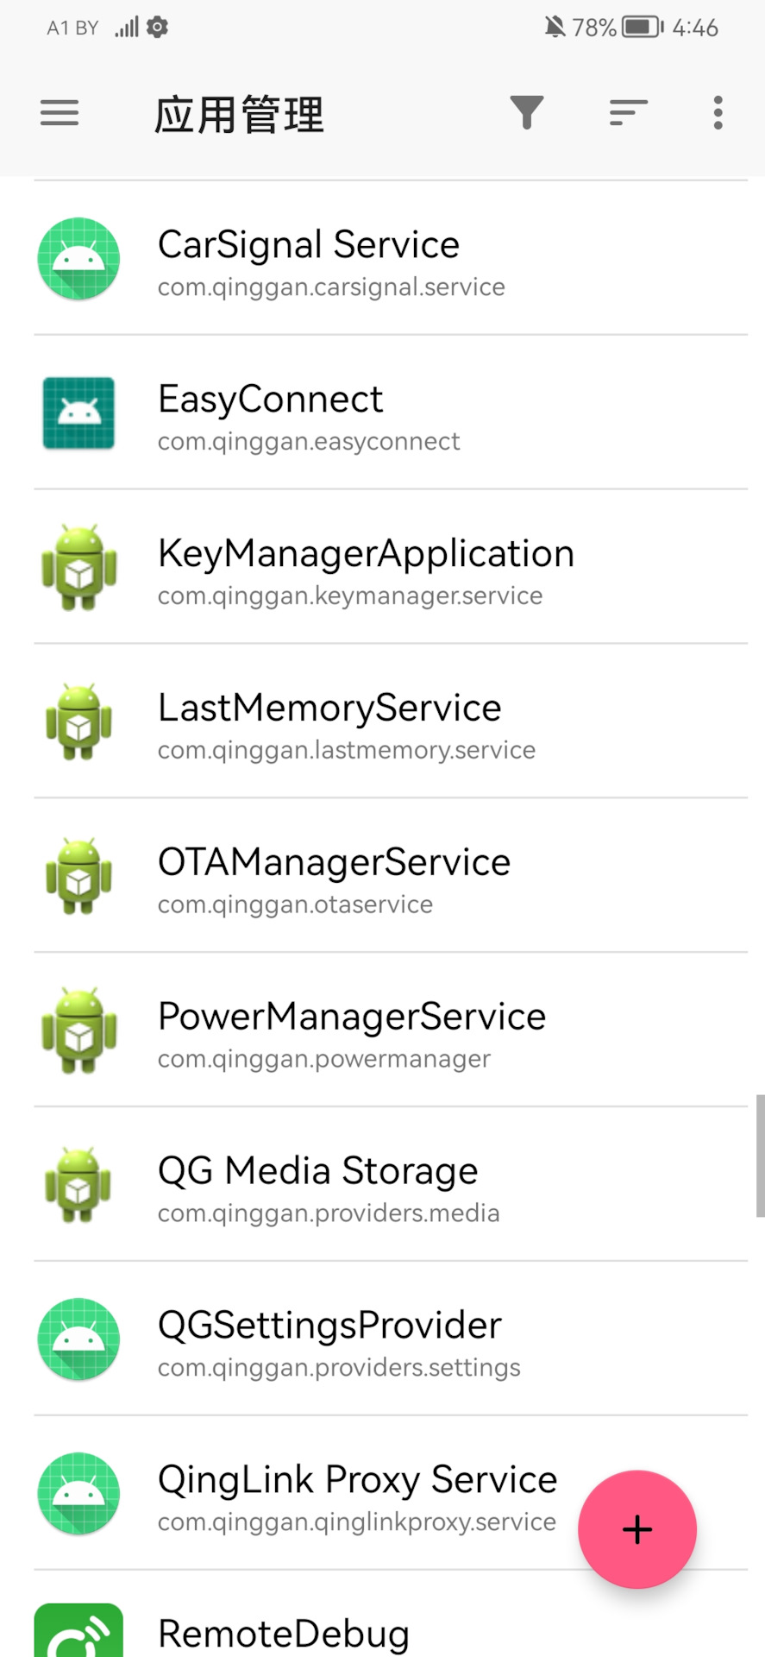Open the hamburger navigation menu
The height and width of the screenshot is (1657, 765).
point(60,113)
